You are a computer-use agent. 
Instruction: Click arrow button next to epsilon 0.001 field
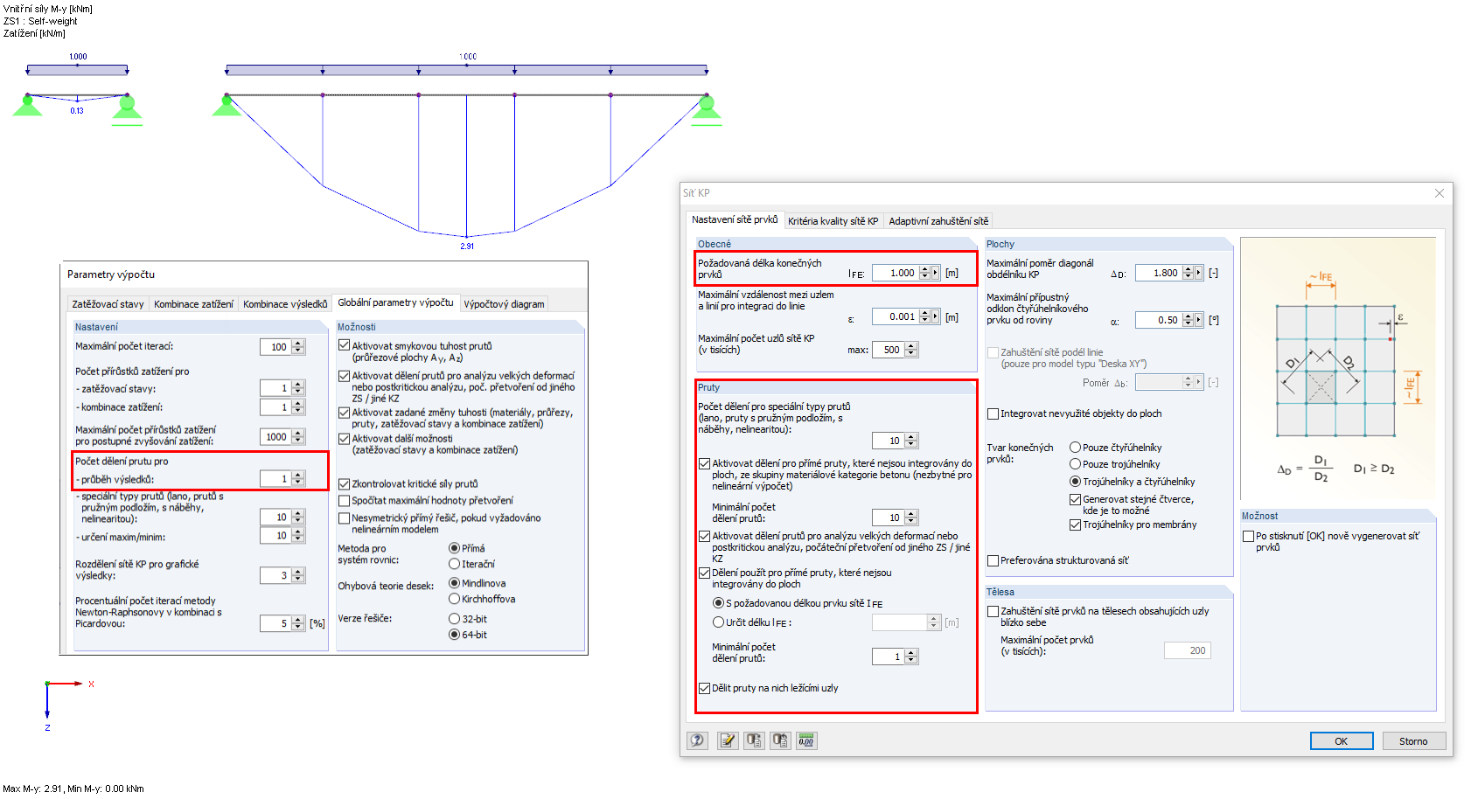tap(936, 316)
